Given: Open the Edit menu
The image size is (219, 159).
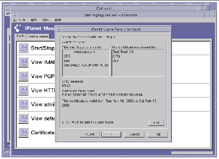Looking at the screenshot, I should (34, 20).
